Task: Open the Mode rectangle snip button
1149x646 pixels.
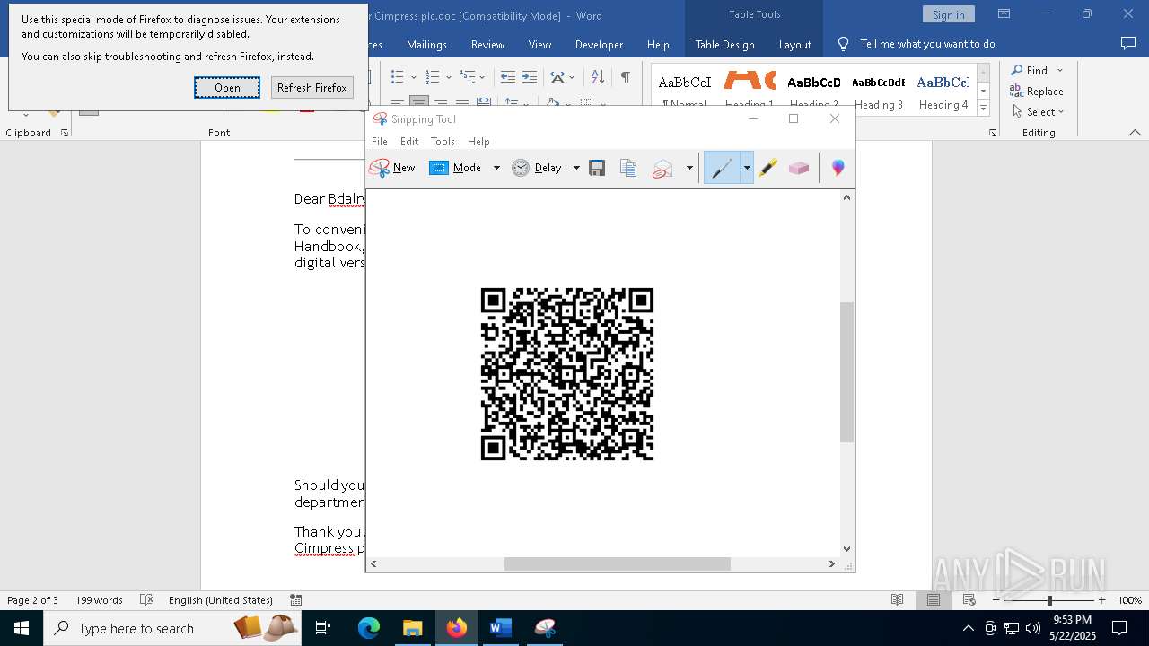Action: [x=456, y=168]
